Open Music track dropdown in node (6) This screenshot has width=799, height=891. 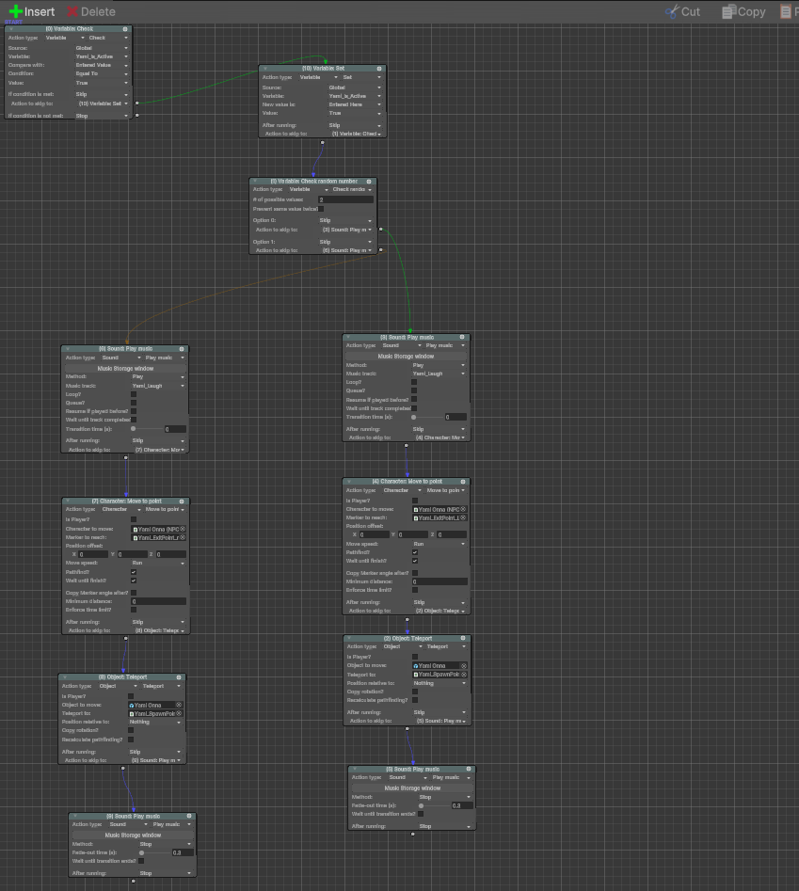click(x=158, y=386)
